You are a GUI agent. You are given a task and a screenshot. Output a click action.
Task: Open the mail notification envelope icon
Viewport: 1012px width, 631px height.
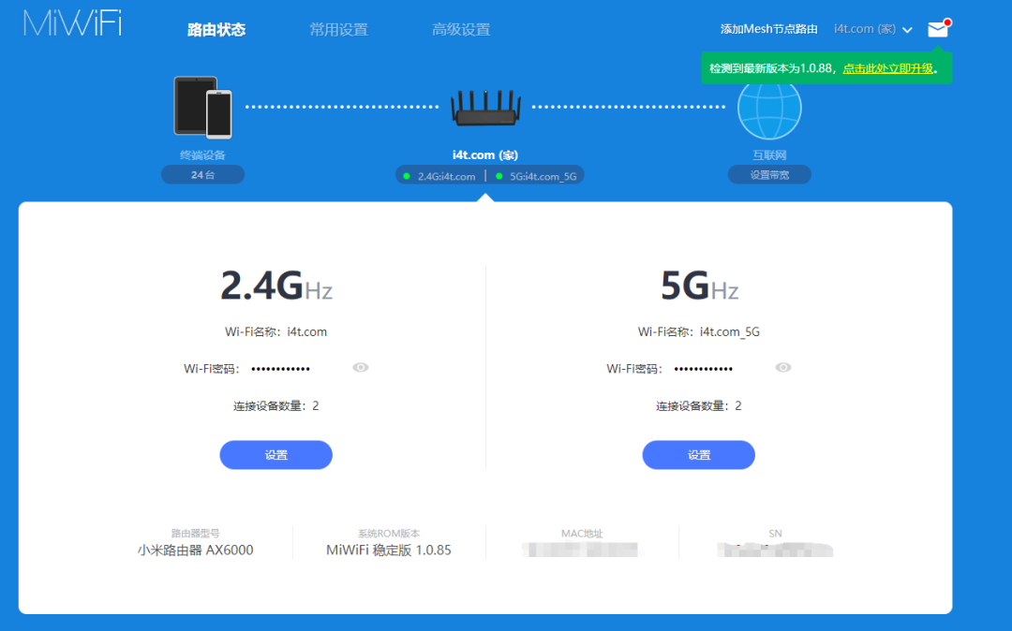tap(938, 29)
